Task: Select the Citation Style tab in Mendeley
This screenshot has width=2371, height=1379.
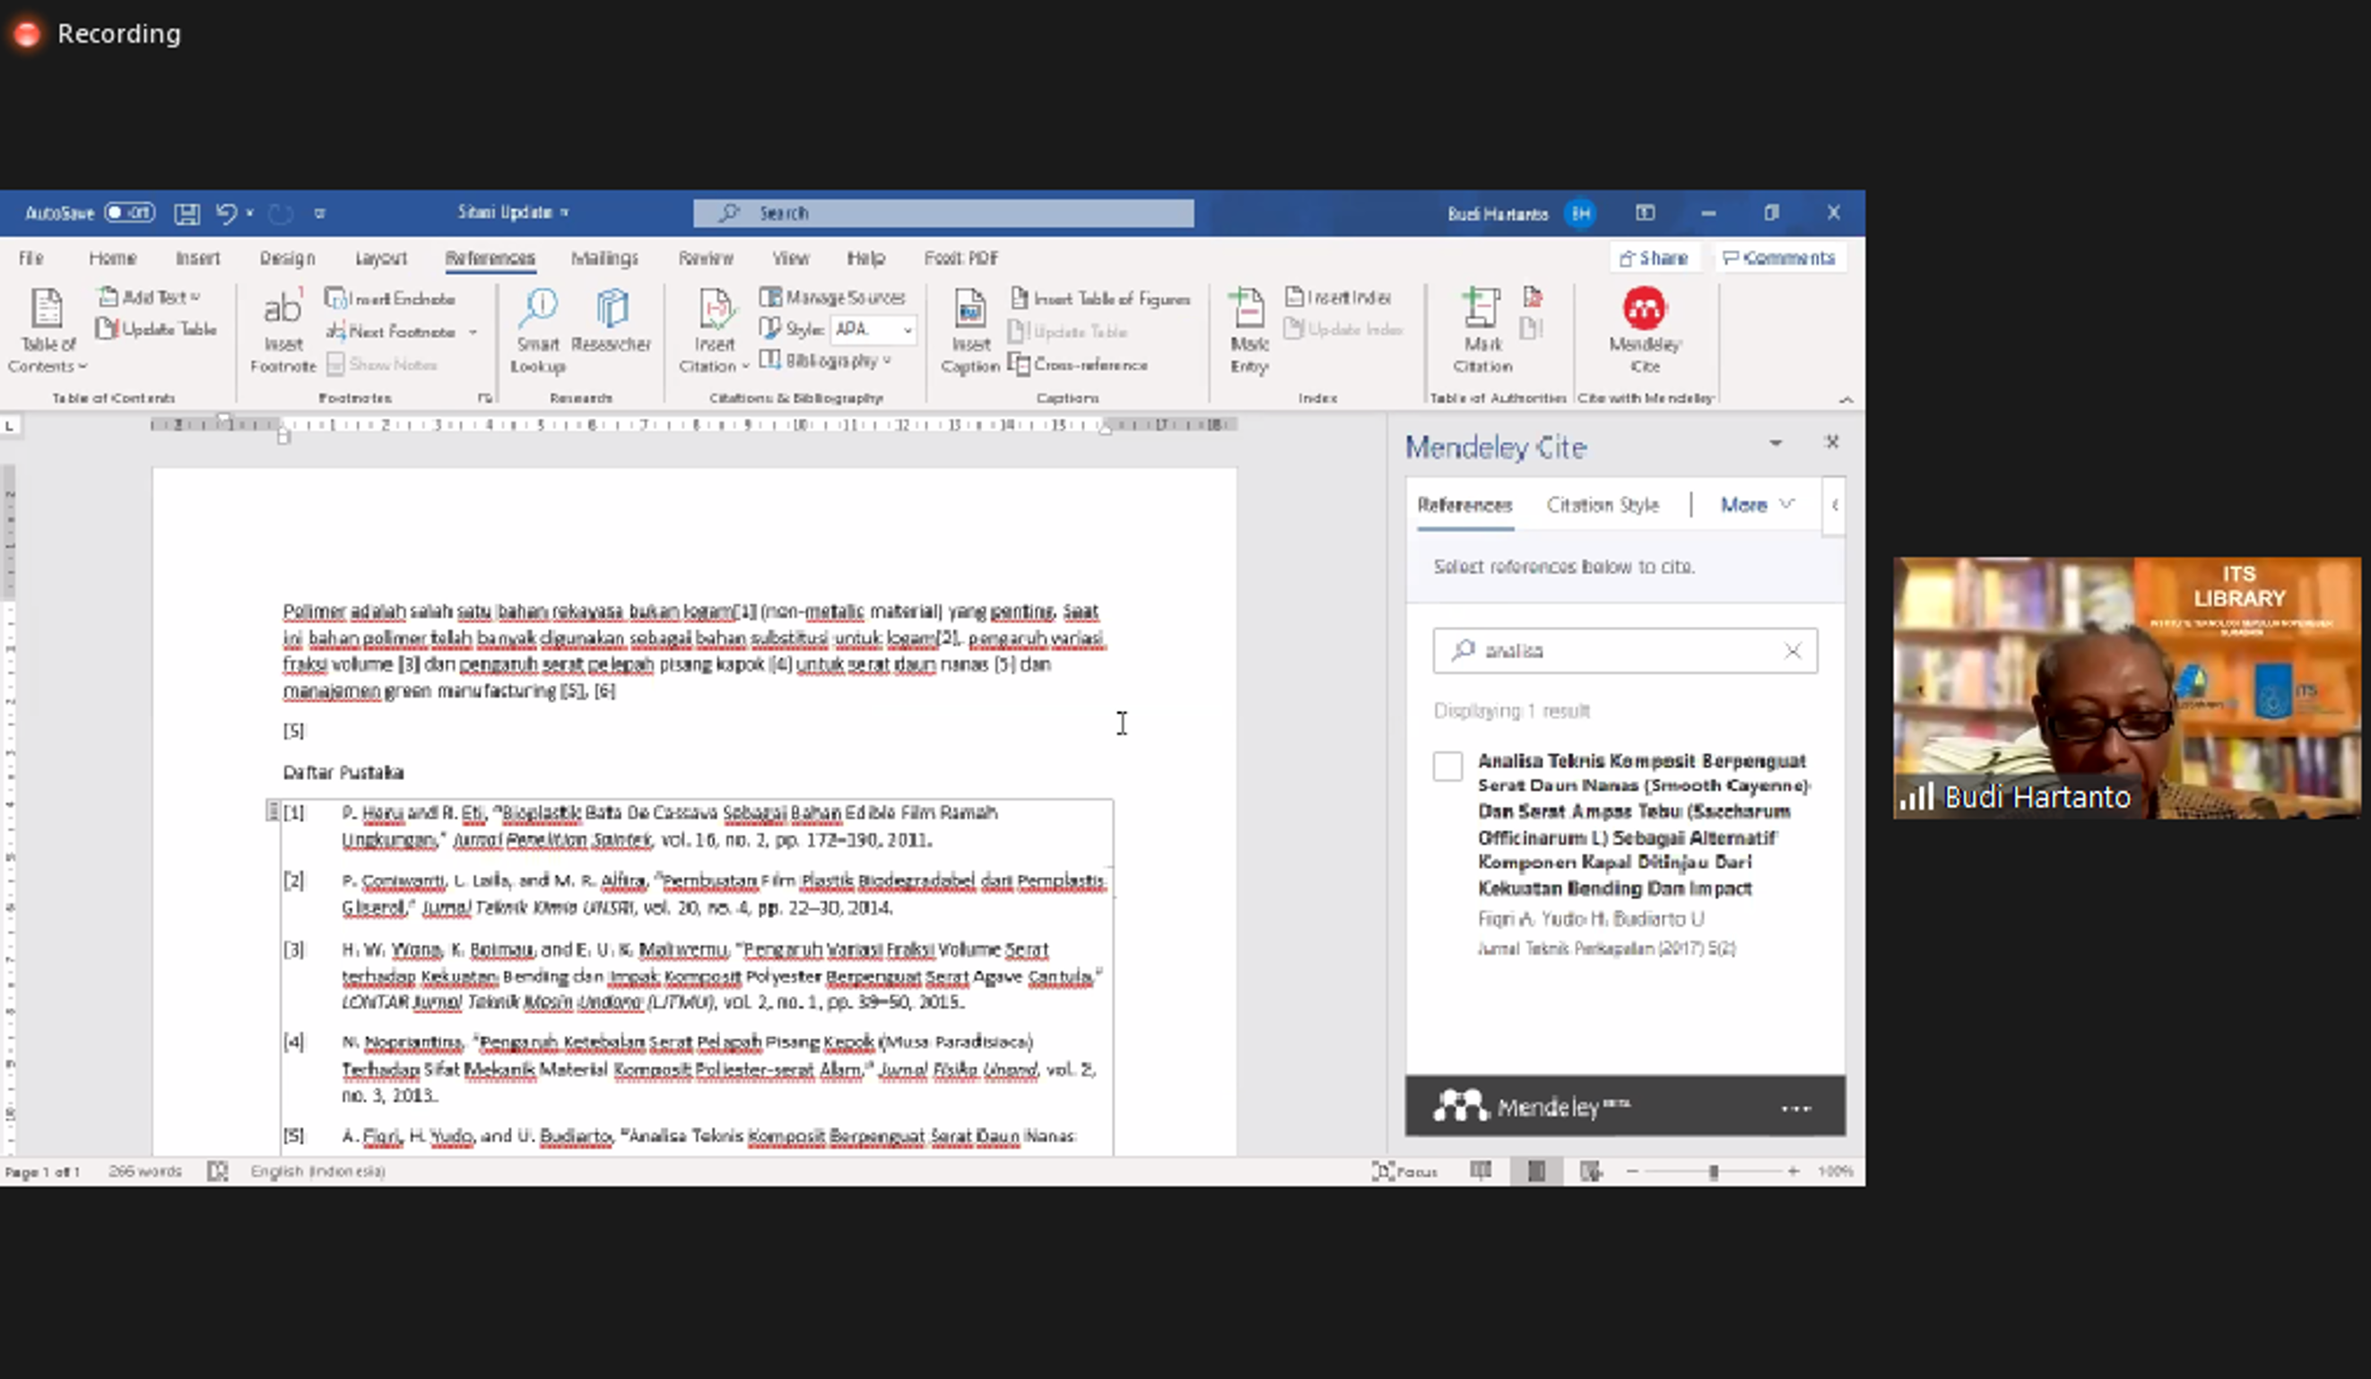Action: click(x=1602, y=504)
